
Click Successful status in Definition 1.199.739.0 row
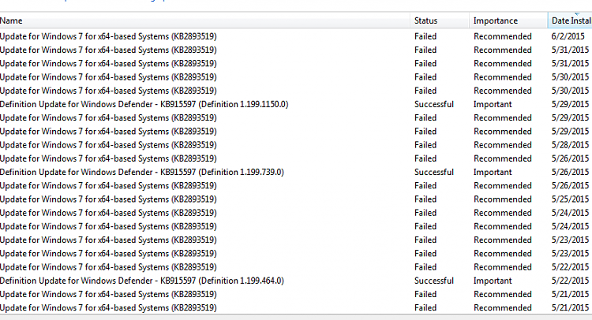[434, 172]
